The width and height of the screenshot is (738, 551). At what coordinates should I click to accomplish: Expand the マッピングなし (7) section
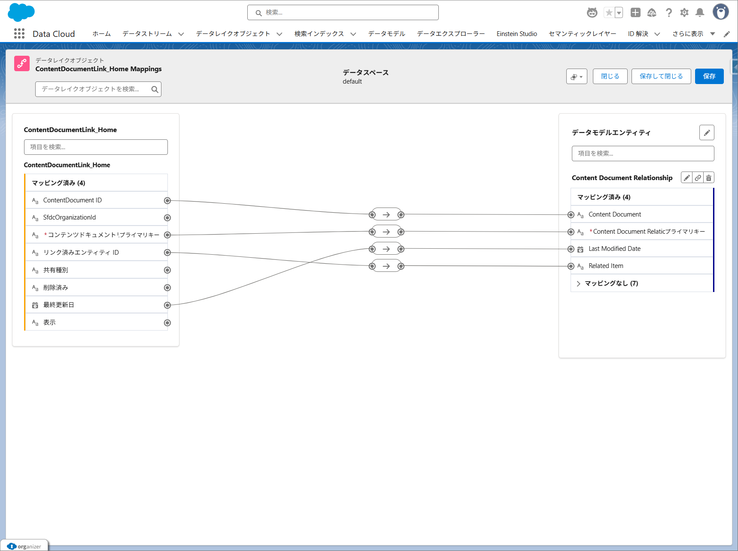point(579,283)
